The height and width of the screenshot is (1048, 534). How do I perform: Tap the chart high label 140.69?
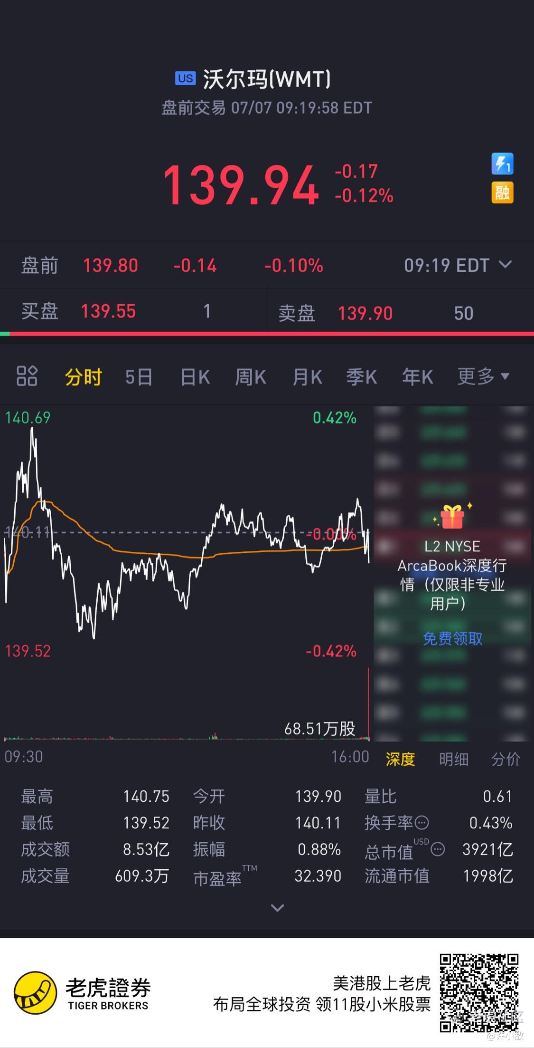pyautogui.click(x=28, y=418)
